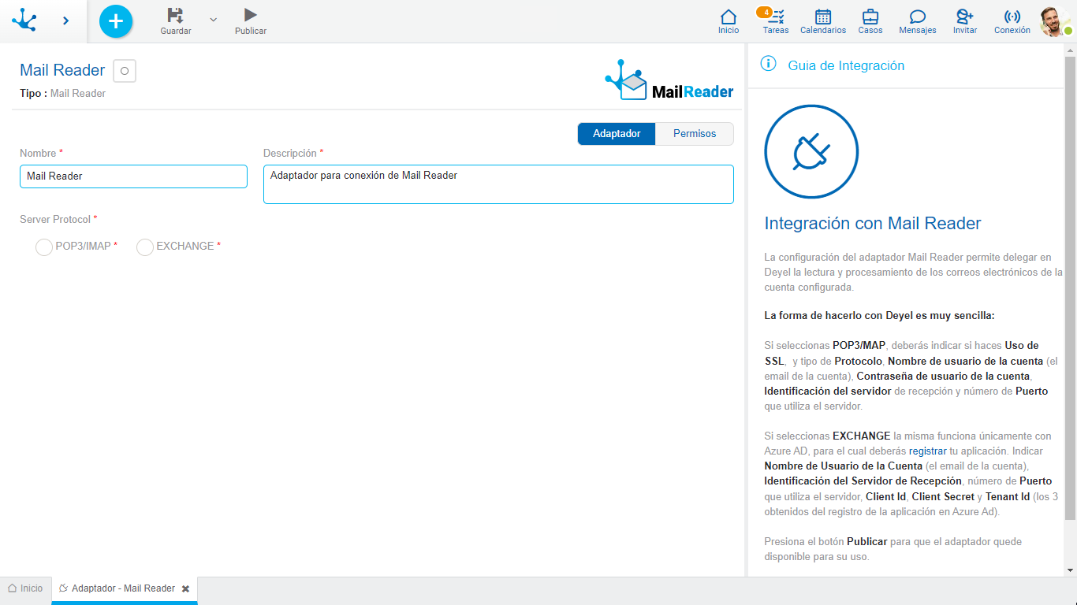The width and height of the screenshot is (1077, 605).
Task: Publish the adapter with Publicar
Action: click(x=251, y=21)
